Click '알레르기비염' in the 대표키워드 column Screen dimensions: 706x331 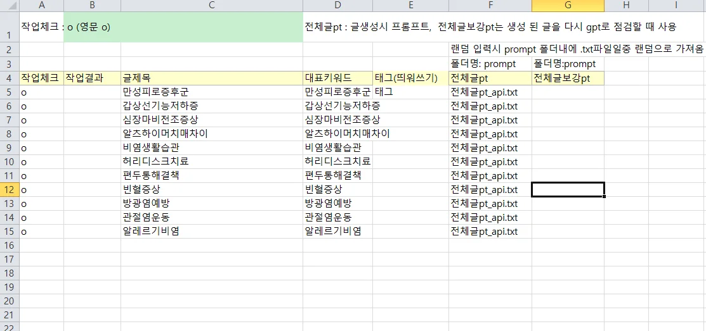337,231
